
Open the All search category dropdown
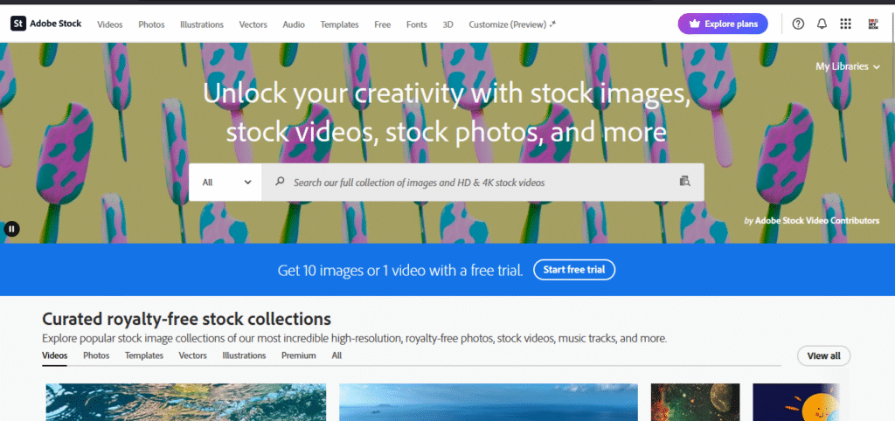click(x=225, y=182)
